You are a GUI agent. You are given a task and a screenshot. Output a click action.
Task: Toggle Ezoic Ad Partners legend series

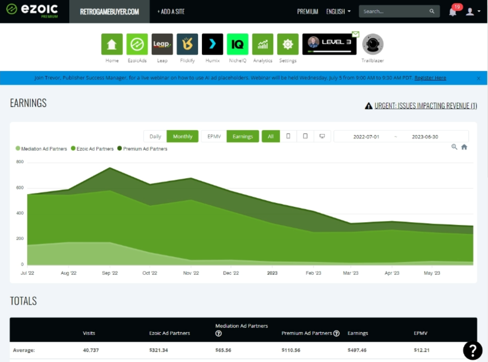(92, 149)
